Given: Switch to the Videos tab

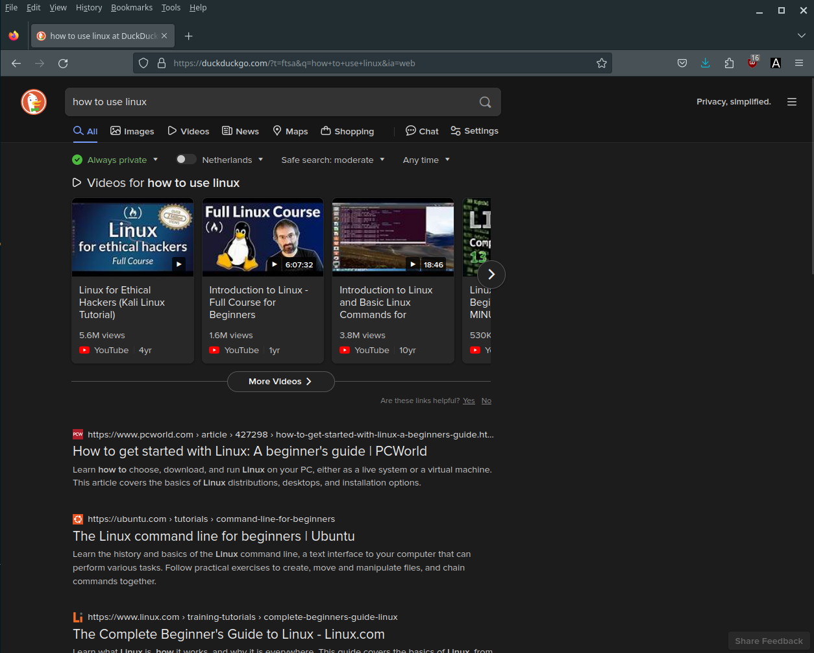Looking at the screenshot, I should 188,131.
